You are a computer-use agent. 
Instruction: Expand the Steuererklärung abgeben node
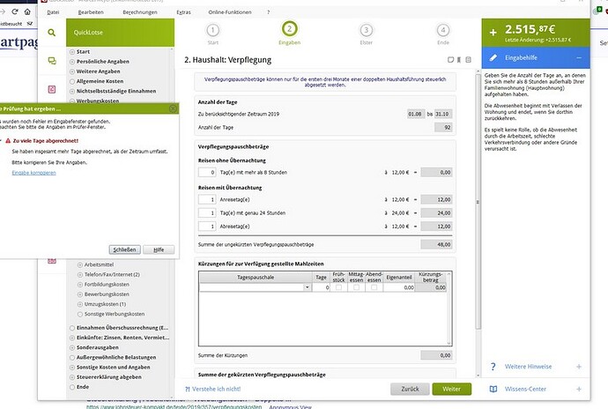pos(72,377)
